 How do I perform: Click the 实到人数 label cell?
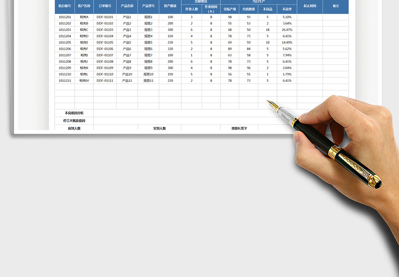(x=160, y=128)
